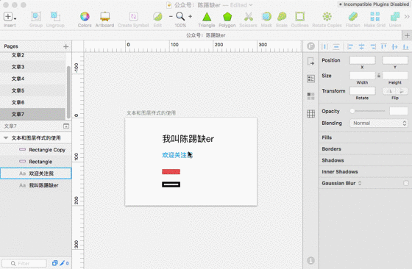
Task: Select the Rectangle layer
Action: 36,162
